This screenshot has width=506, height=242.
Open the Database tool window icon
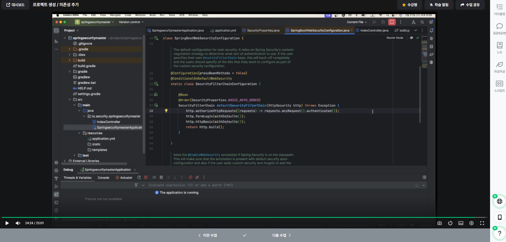pos(431,47)
